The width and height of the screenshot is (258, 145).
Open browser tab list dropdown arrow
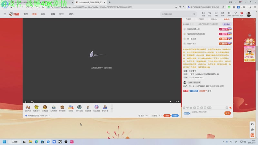[x=235, y=2]
